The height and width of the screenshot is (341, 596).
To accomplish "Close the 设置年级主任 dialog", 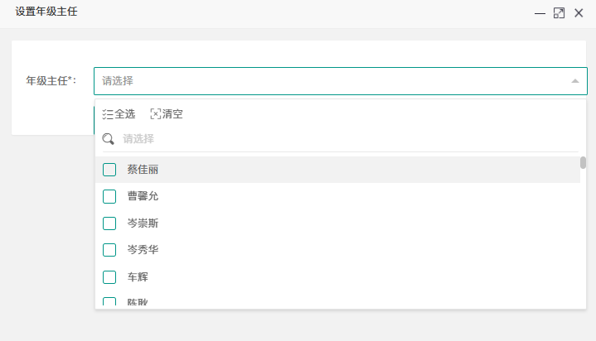I will [579, 13].
